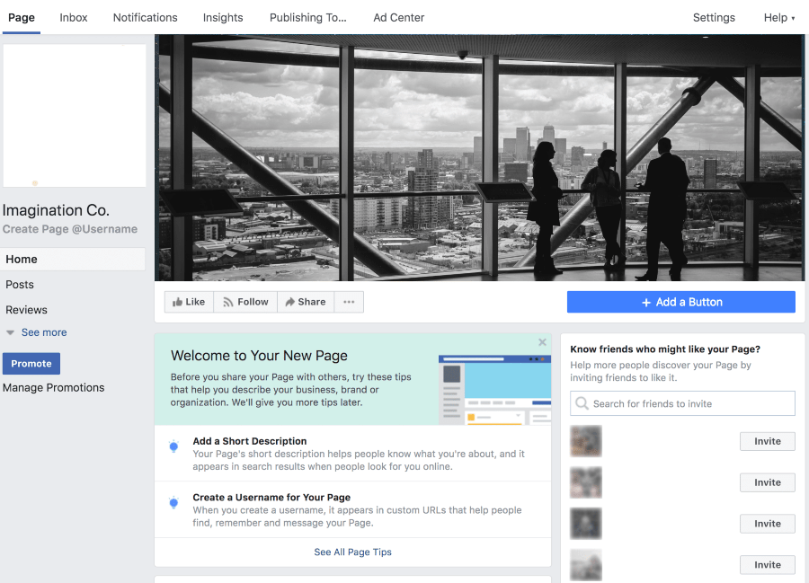The image size is (809, 583).
Task: Switch to the Insights tab
Action: tap(223, 17)
